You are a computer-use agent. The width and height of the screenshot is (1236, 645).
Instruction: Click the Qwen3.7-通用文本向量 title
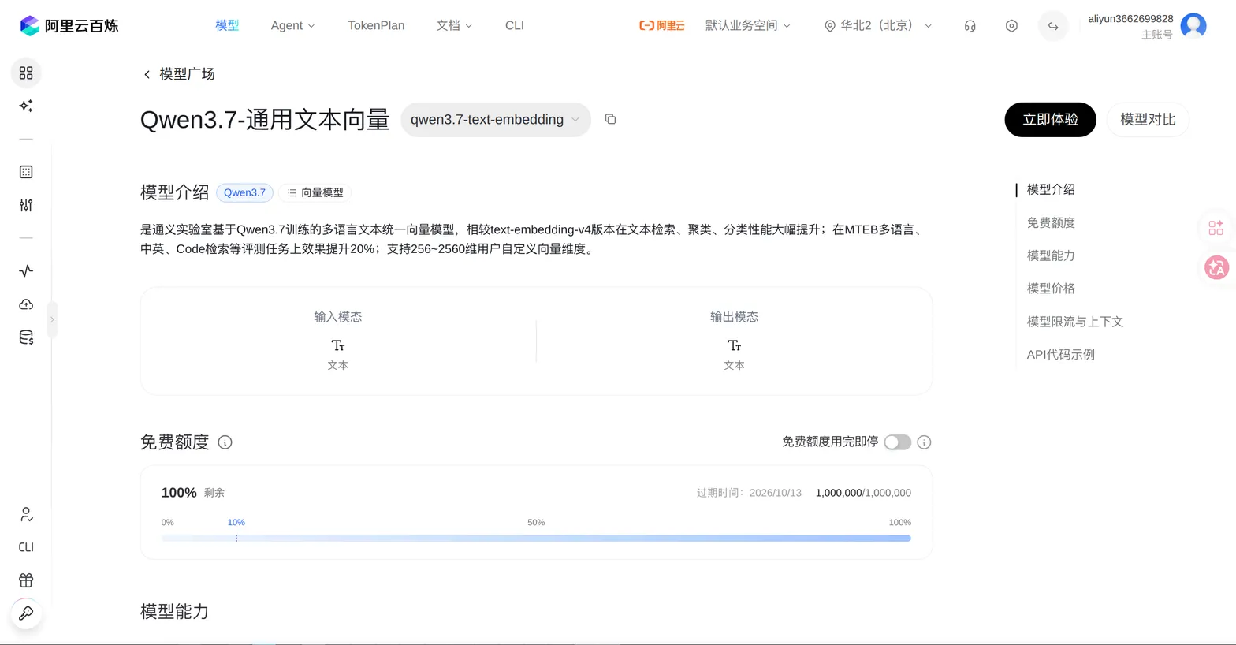[265, 120]
